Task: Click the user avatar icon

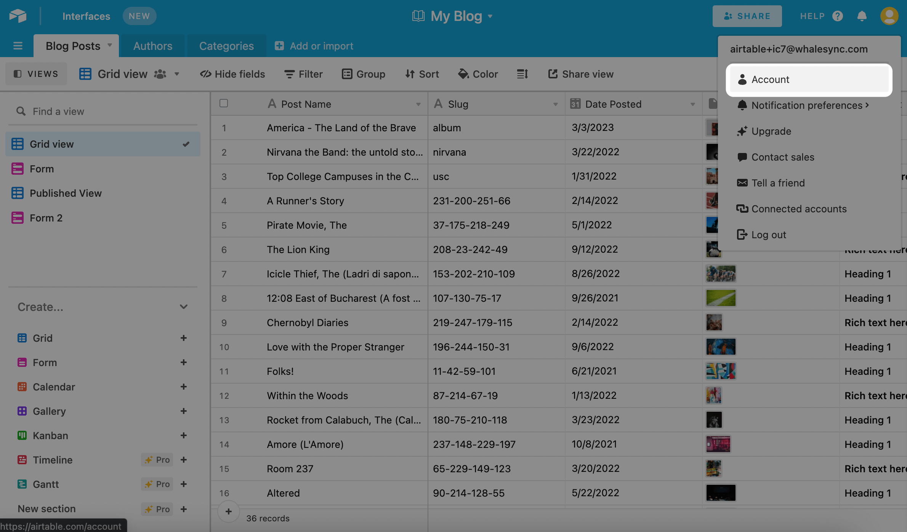Action: tap(889, 16)
